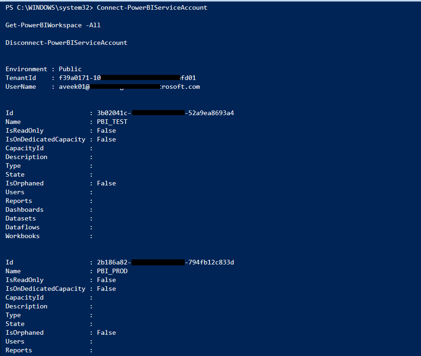Click the IsOrphaned False value under PBI_TEST
The width and height of the screenshot is (421, 356).
pyautogui.click(x=106, y=183)
